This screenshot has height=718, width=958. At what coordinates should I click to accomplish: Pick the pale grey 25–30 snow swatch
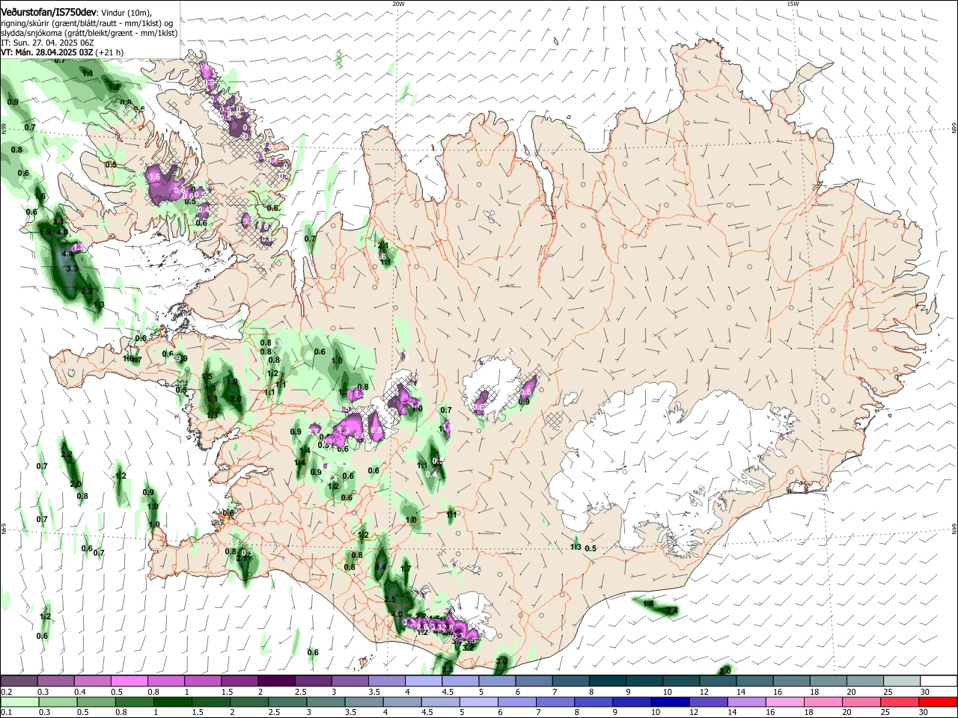click(x=901, y=681)
